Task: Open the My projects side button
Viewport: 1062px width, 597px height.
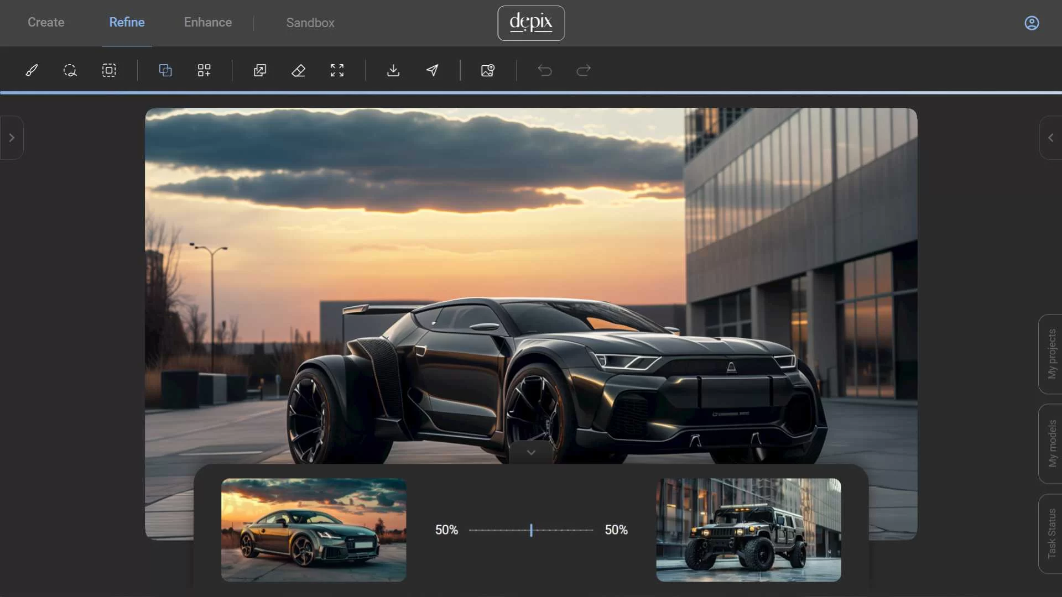Action: tap(1051, 354)
